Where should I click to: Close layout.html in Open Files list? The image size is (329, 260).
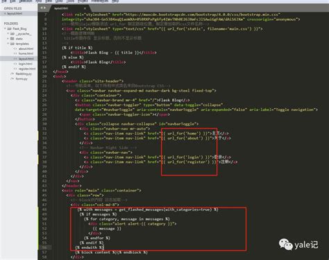[x=5, y=14]
